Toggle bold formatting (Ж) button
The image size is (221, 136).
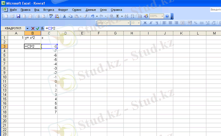[x=145, y=23]
